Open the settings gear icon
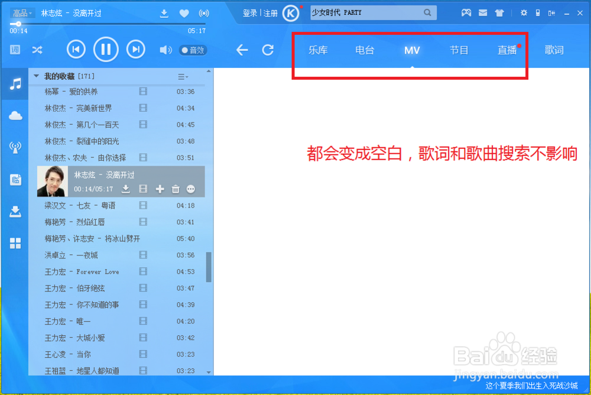Image resolution: width=591 pixels, height=395 pixels. pyautogui.click(x=524, y=13)
